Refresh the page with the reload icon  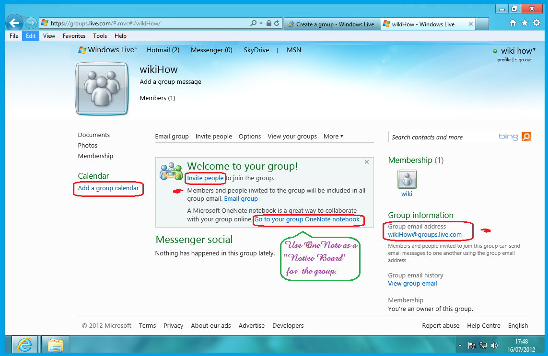pyautogui.click(x=277, y=23)
